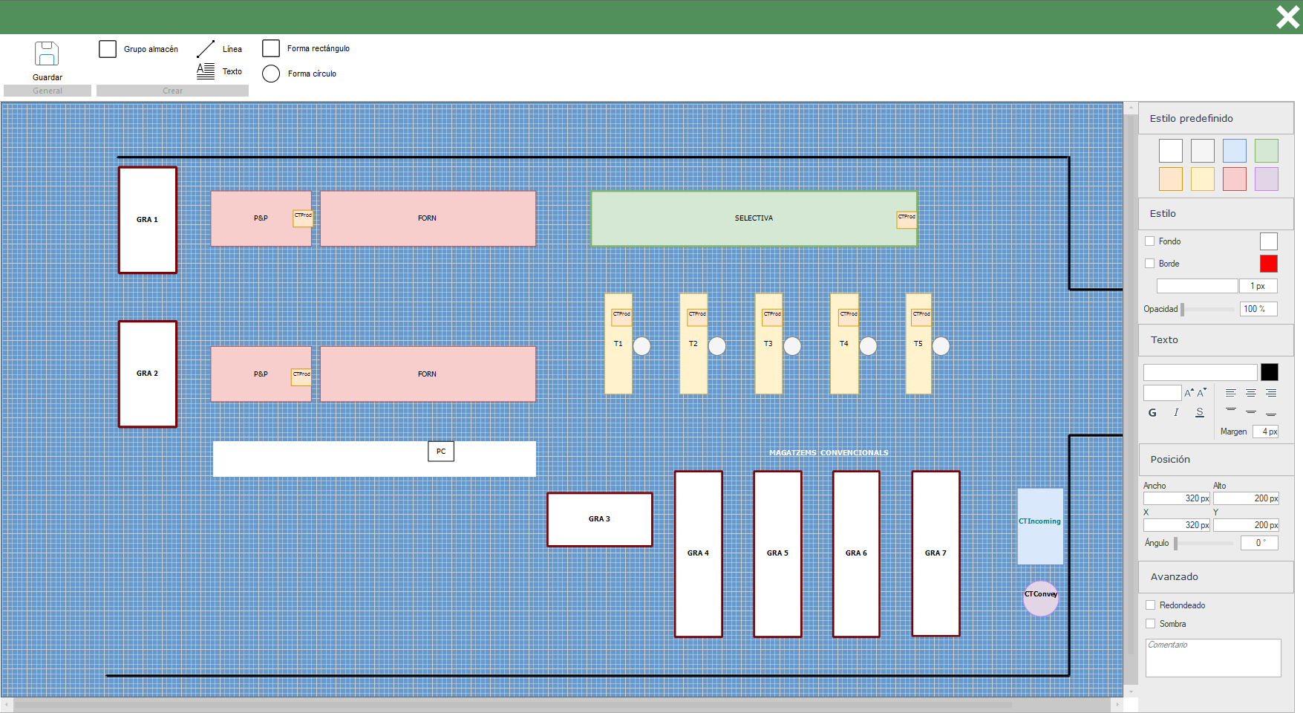Pick the Forma círculo shape tool
This screenshot has width=1303, height=713.
coord(271,74)
